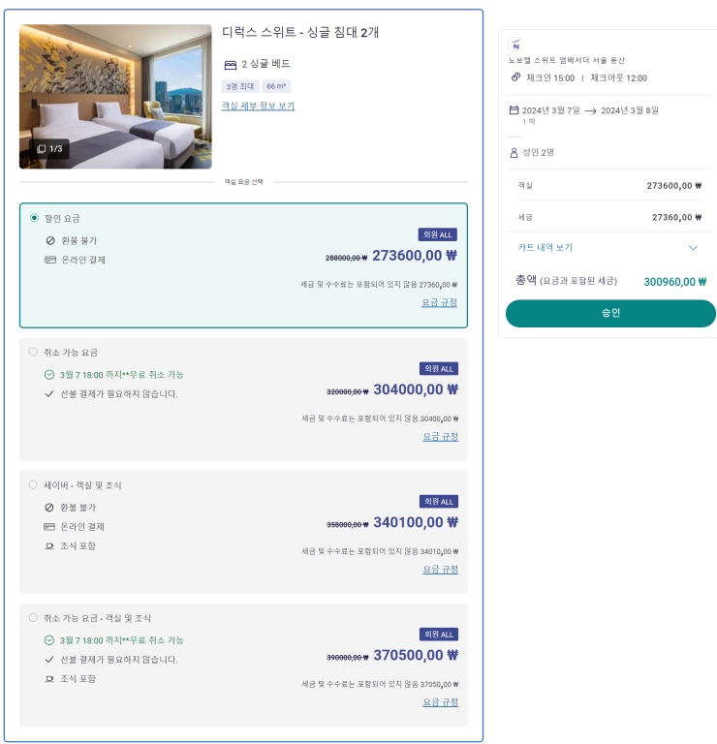Click the guest icon beside 성인 2명
The height and width of the screenshot is (744, 717).
coord(514,152)
